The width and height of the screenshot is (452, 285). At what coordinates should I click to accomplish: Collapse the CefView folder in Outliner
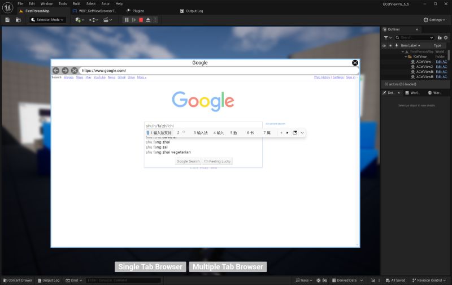406,57
